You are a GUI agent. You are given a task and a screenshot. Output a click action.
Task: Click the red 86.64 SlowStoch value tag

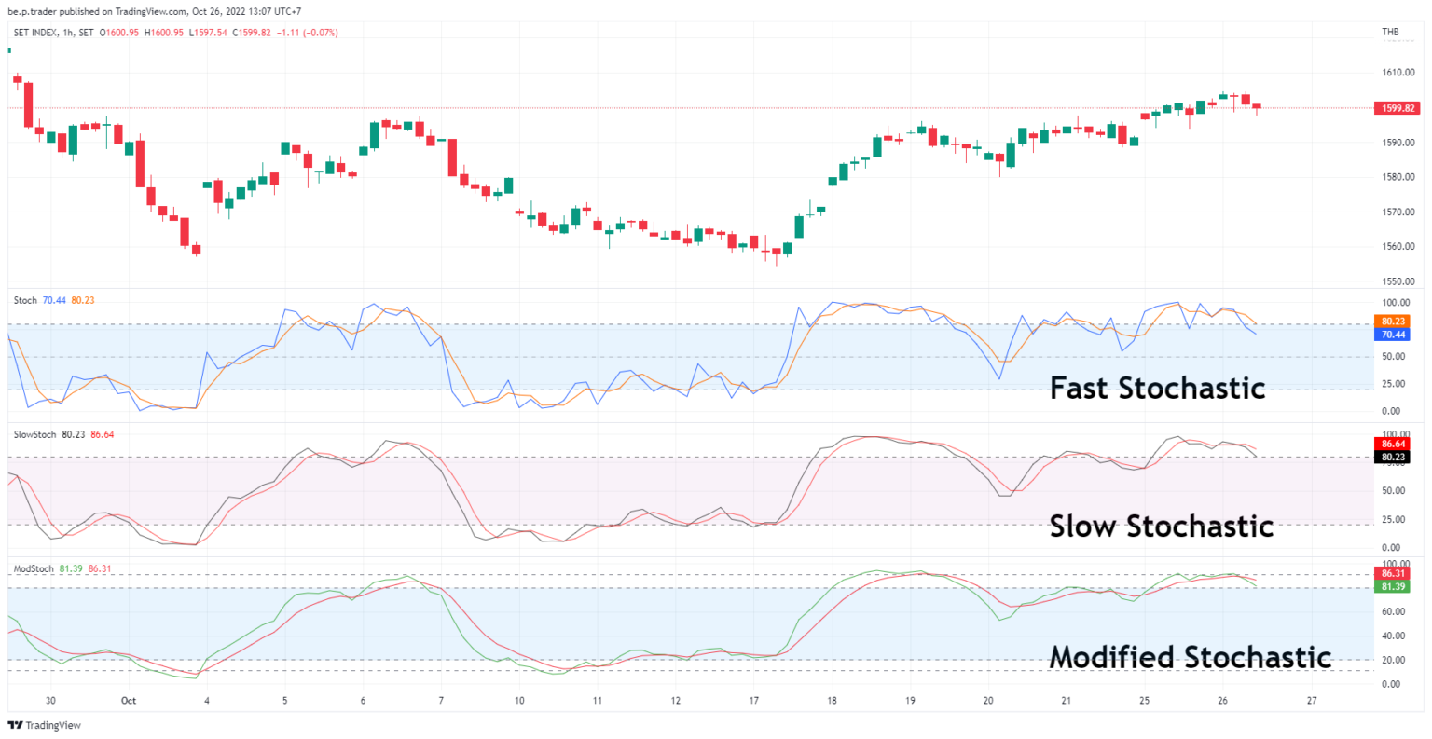pyautogui.click(x=1393, y=445)
